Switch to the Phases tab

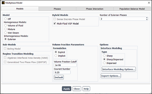(57, 9)
